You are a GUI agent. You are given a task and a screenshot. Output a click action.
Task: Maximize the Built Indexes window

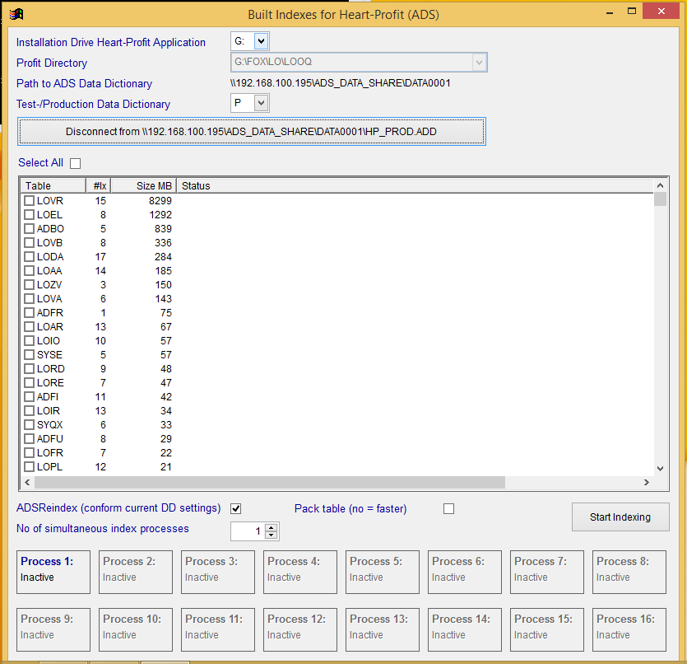[x=632, y=12]
